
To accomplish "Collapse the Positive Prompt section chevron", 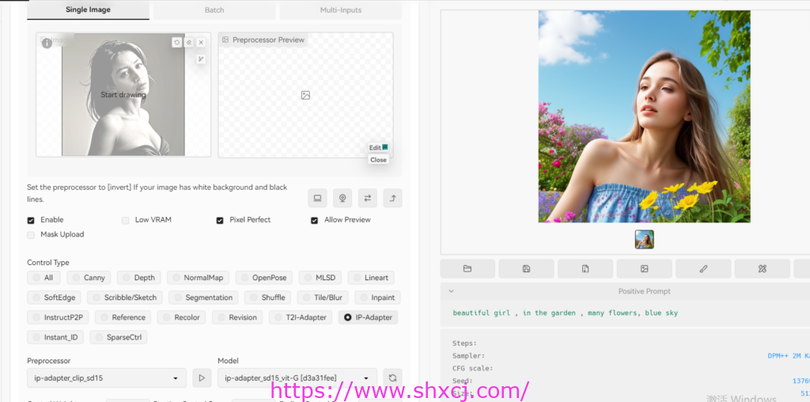I will pyautogui.click(x=451, y=291).
